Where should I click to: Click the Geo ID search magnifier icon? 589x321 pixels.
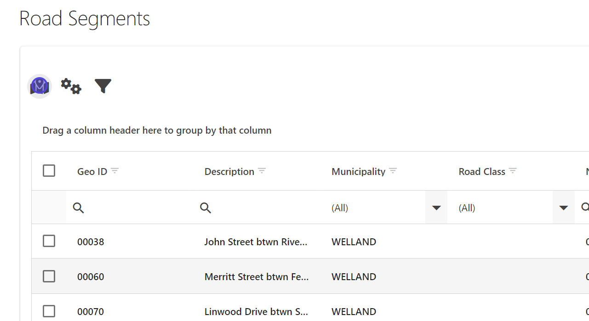pos(79,208)
